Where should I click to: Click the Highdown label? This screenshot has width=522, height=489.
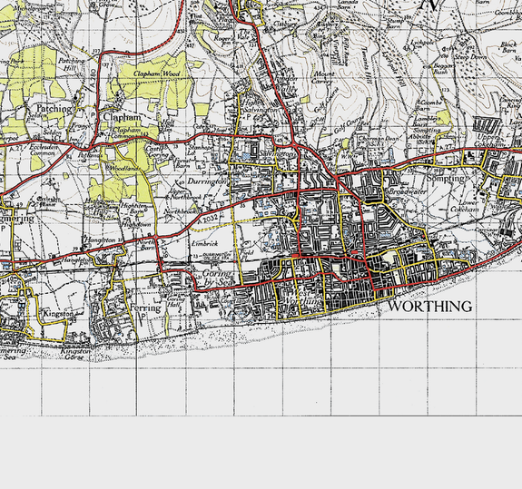coord(136,225)
